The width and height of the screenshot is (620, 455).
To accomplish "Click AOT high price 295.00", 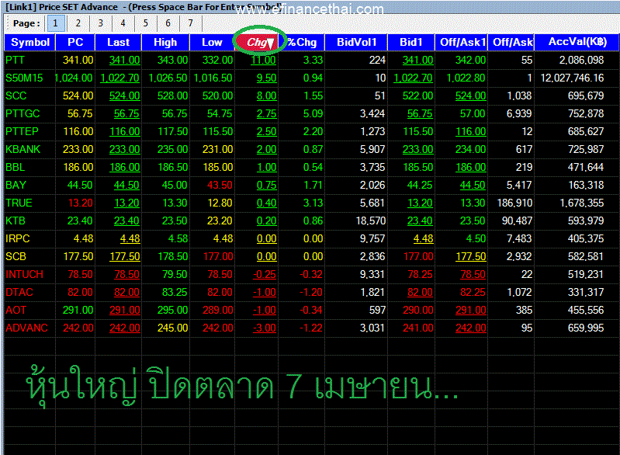I will (x=172, y=310).
